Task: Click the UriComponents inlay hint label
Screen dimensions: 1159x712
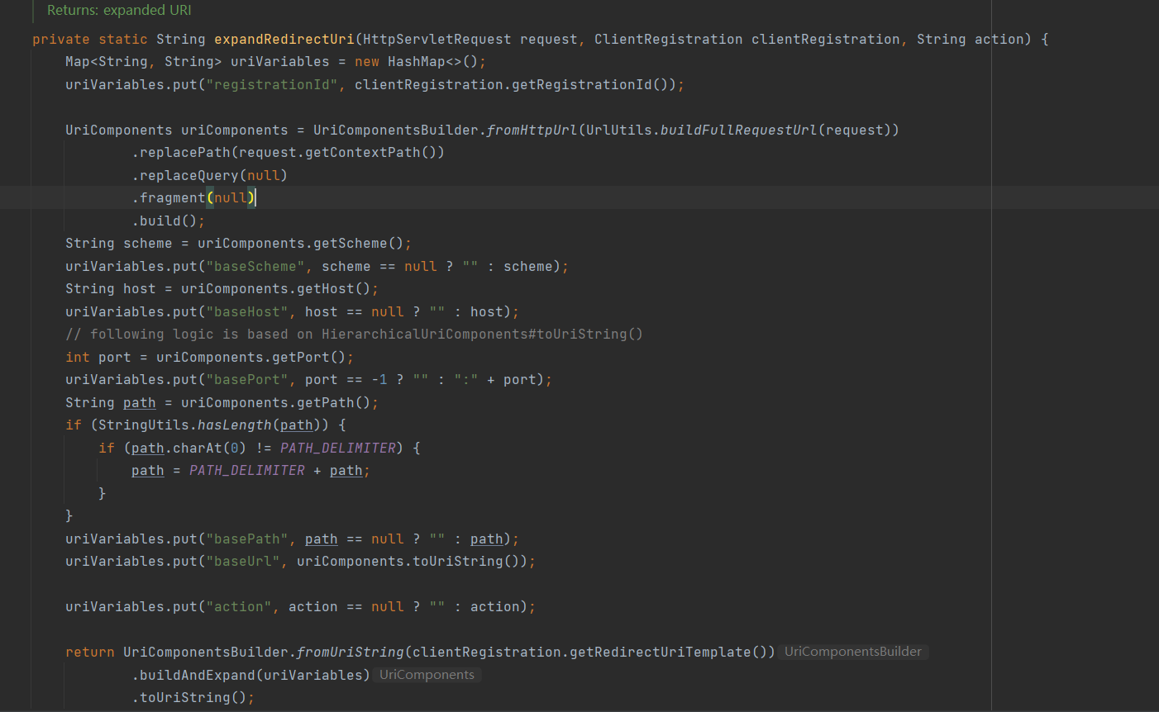Action: (x=427, y=675)
